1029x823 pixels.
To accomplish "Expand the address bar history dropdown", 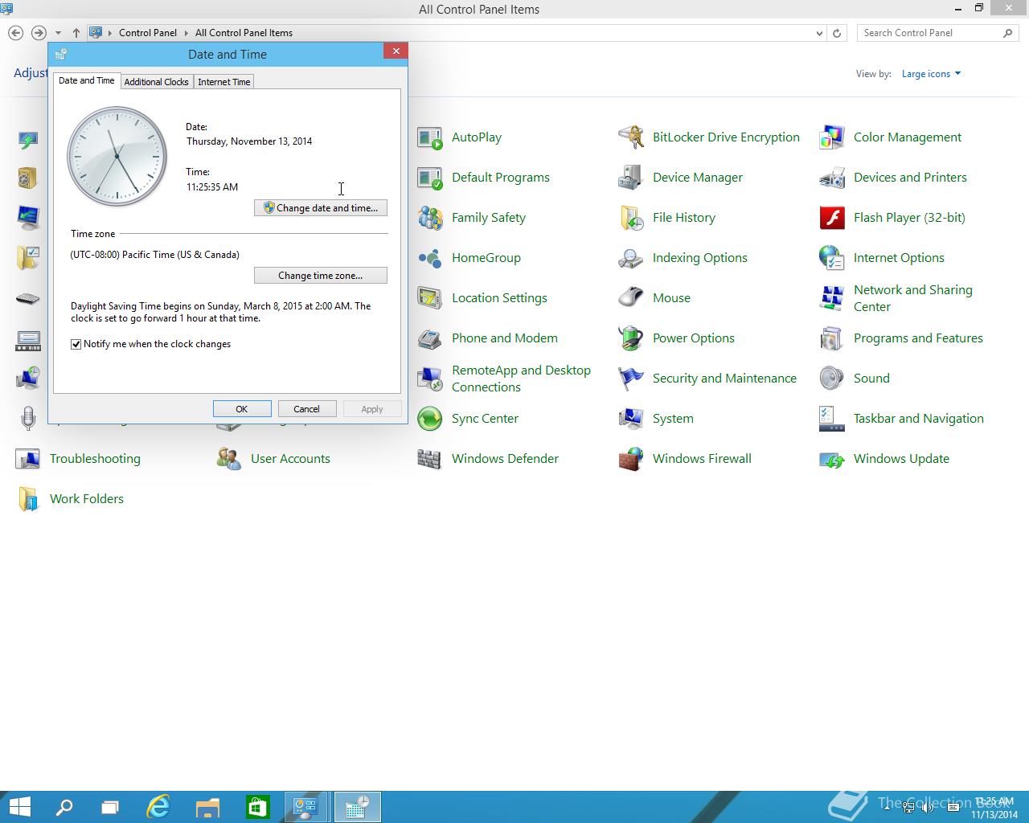I will pos(819,33).
